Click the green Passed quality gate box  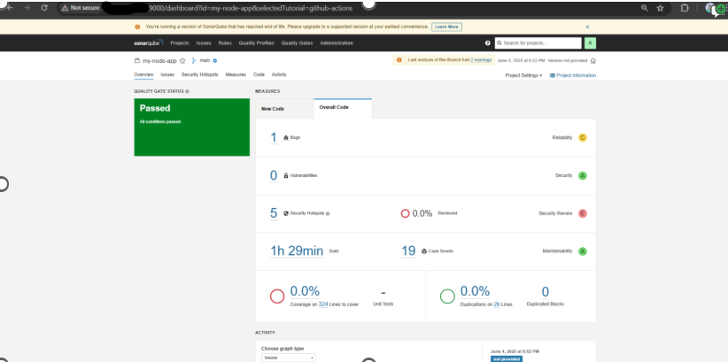pyautogui.click(x=192, y=127)
